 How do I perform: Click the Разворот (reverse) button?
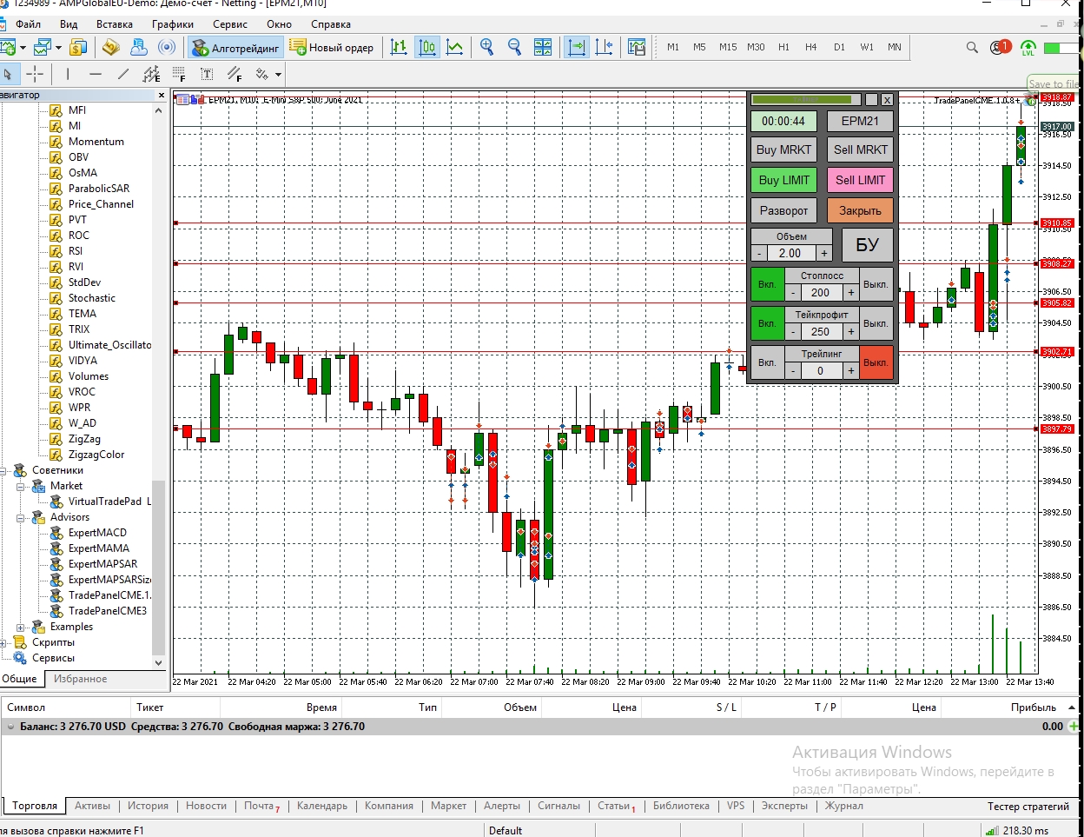coord(783,210)
